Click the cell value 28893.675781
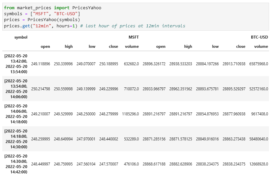Image resolution: width=272 pixels, height=176 pixels. [x=207, y=89]
